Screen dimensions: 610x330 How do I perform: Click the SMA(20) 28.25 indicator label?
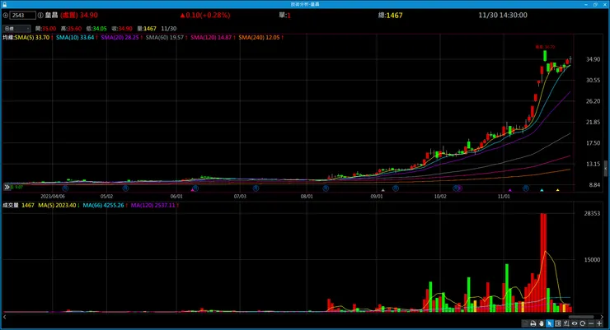point(120,38)
